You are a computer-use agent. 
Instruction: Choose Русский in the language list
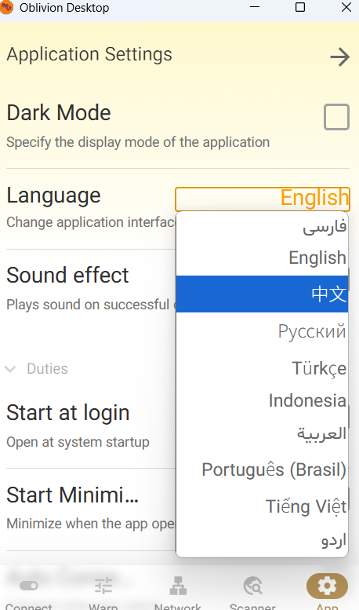click(262, 331)
